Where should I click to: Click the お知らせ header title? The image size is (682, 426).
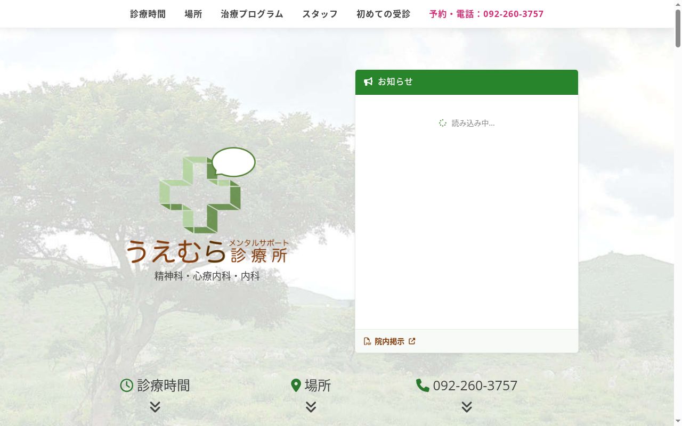click(395, 81)
